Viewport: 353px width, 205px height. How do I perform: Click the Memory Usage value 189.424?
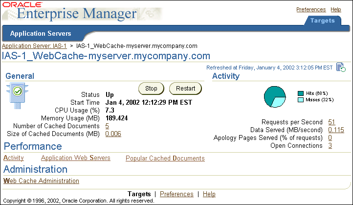pyautogui.click(x=117, y=118)
